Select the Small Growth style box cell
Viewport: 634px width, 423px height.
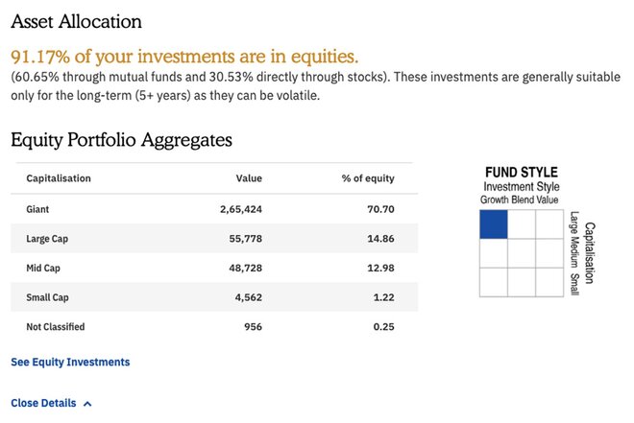click(x=493, y=281)
